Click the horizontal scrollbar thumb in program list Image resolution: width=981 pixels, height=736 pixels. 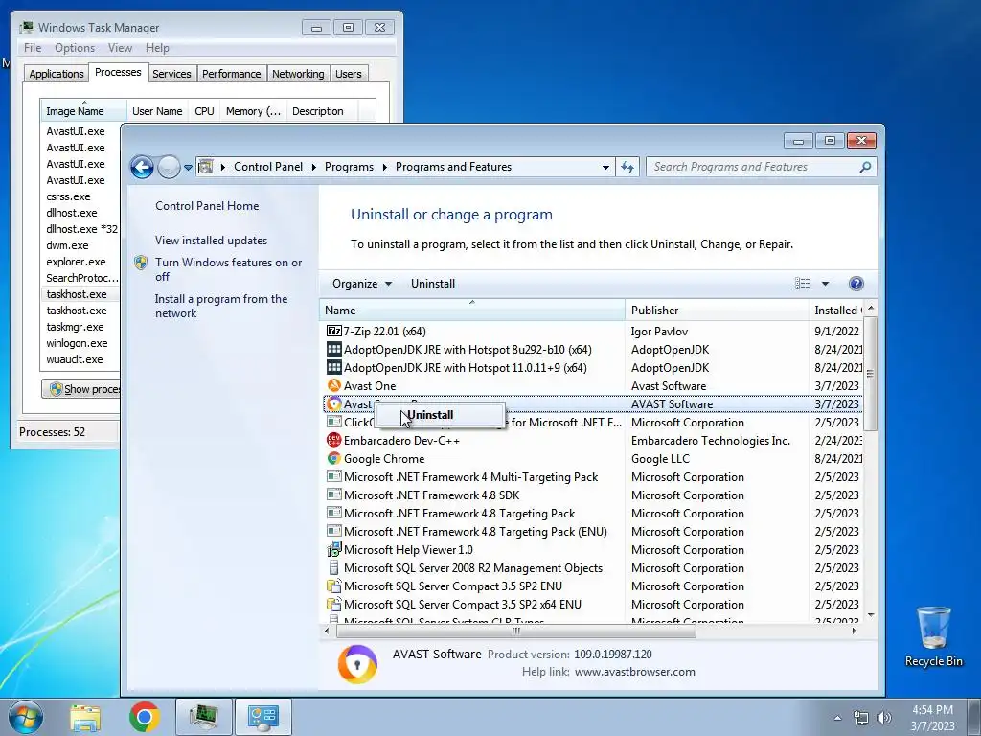point(516,631)
